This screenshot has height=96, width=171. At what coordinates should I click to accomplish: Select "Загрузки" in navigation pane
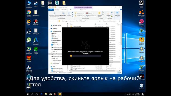56,38
